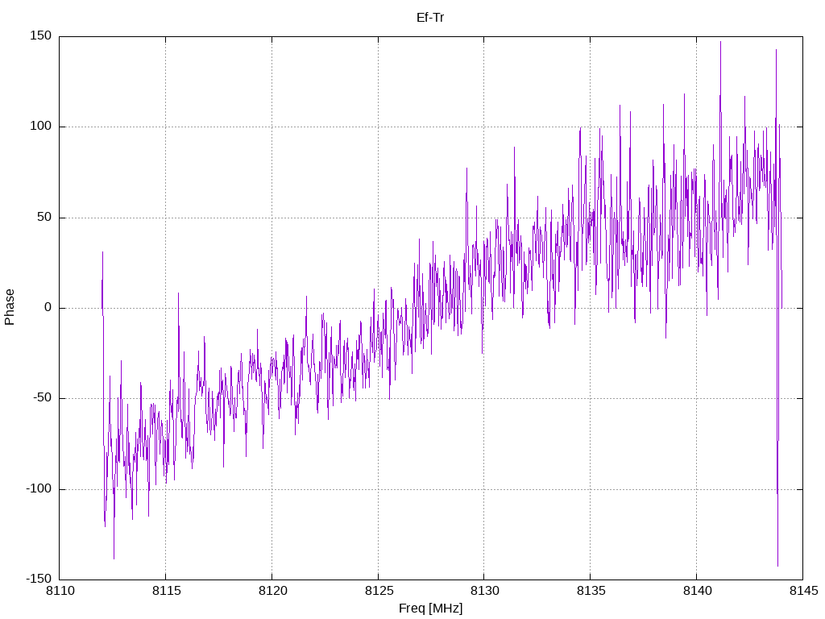Image resolution: width=825 pixels, height=619 pixels.
Task: Click the tallest phase spike near 8141 MHz
Action: [720, 44]
